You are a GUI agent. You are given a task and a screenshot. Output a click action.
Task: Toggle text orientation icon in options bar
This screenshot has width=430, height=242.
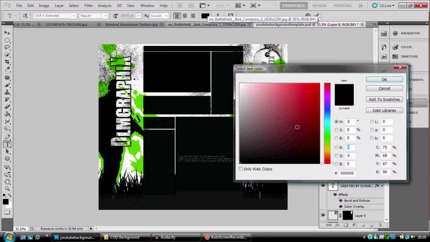coord(25,16)
